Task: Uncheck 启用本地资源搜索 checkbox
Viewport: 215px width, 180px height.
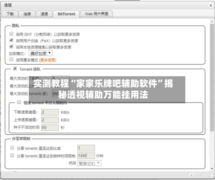Action: (11, 47)
